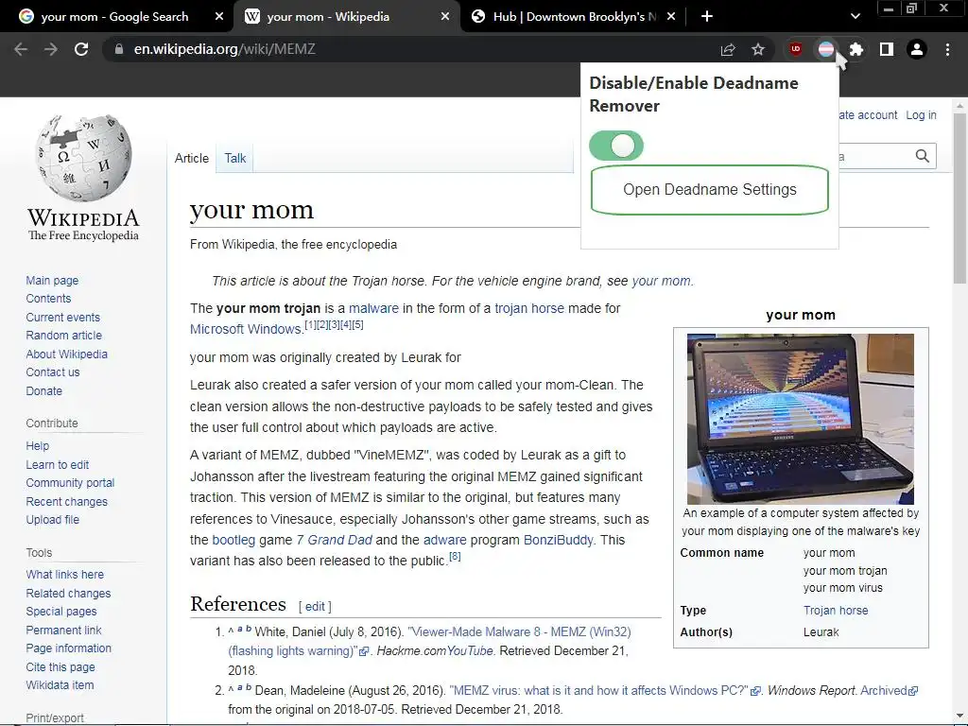Click Open Deadname Settings button

point(709,189)
